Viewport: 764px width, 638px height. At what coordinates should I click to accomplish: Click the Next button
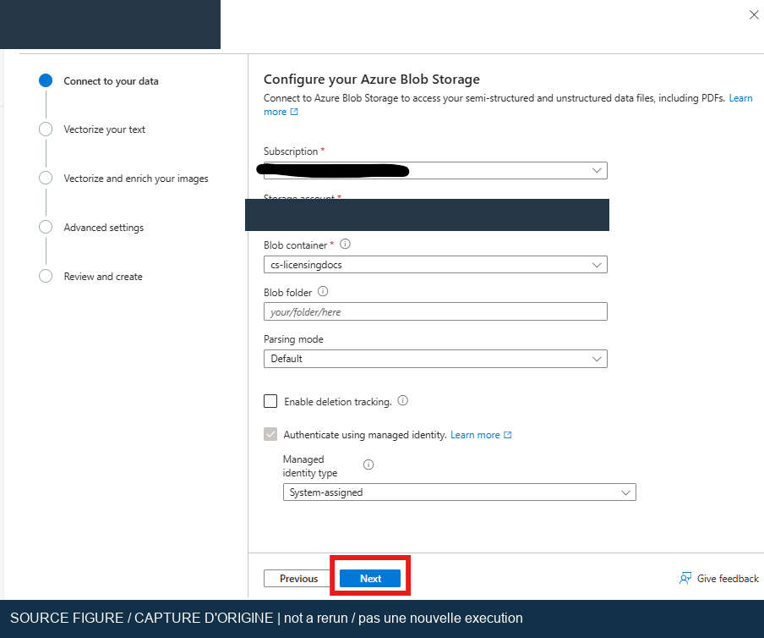370,578
